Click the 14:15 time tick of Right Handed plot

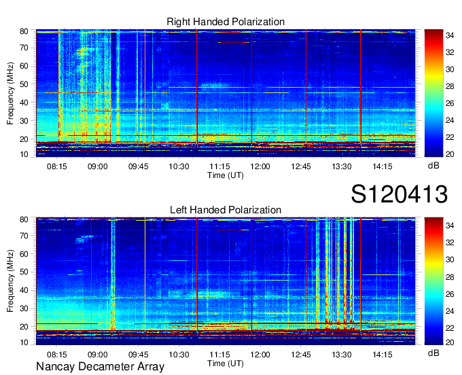tap(382, 166)
